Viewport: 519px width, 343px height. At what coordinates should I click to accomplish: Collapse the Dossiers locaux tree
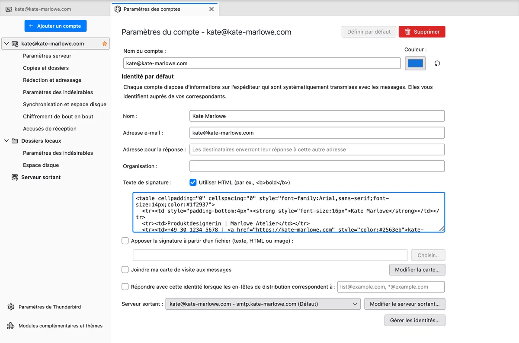click(x=6, y=141)
